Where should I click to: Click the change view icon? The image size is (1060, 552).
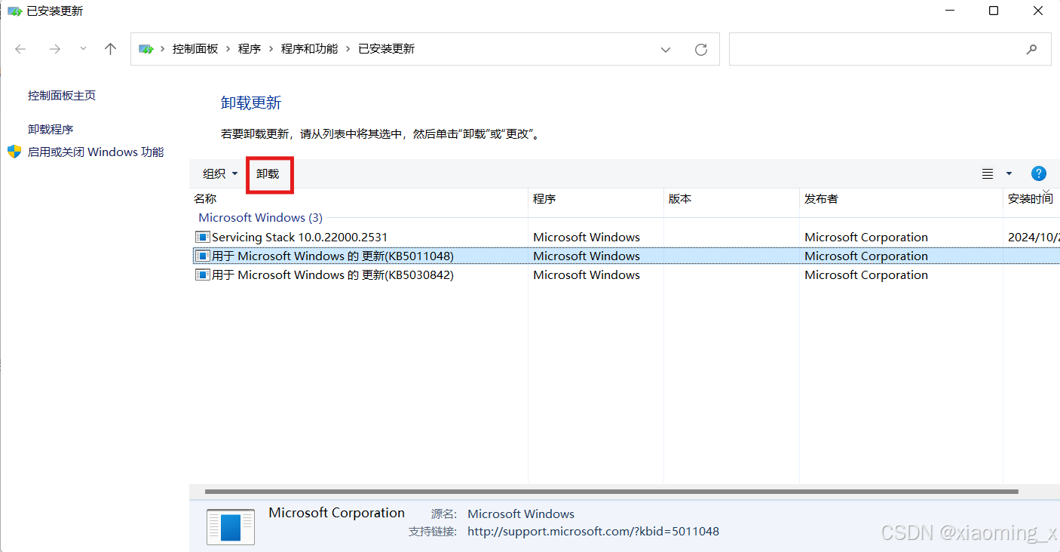[x=988, y=174]
